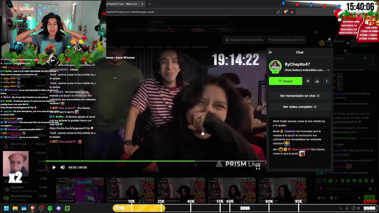Seek on the green clip progress bar
The image size is (379, 213).
click(x=156, y=161)
